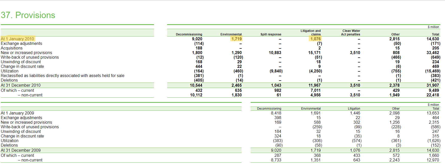Click '$ million' label above upper table
Screen dimensions: 445x165
pyautogui.click(x=434, y=27)
